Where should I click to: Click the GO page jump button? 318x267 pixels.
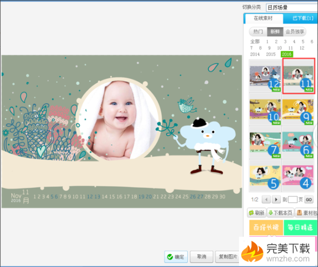pos(309,200)
